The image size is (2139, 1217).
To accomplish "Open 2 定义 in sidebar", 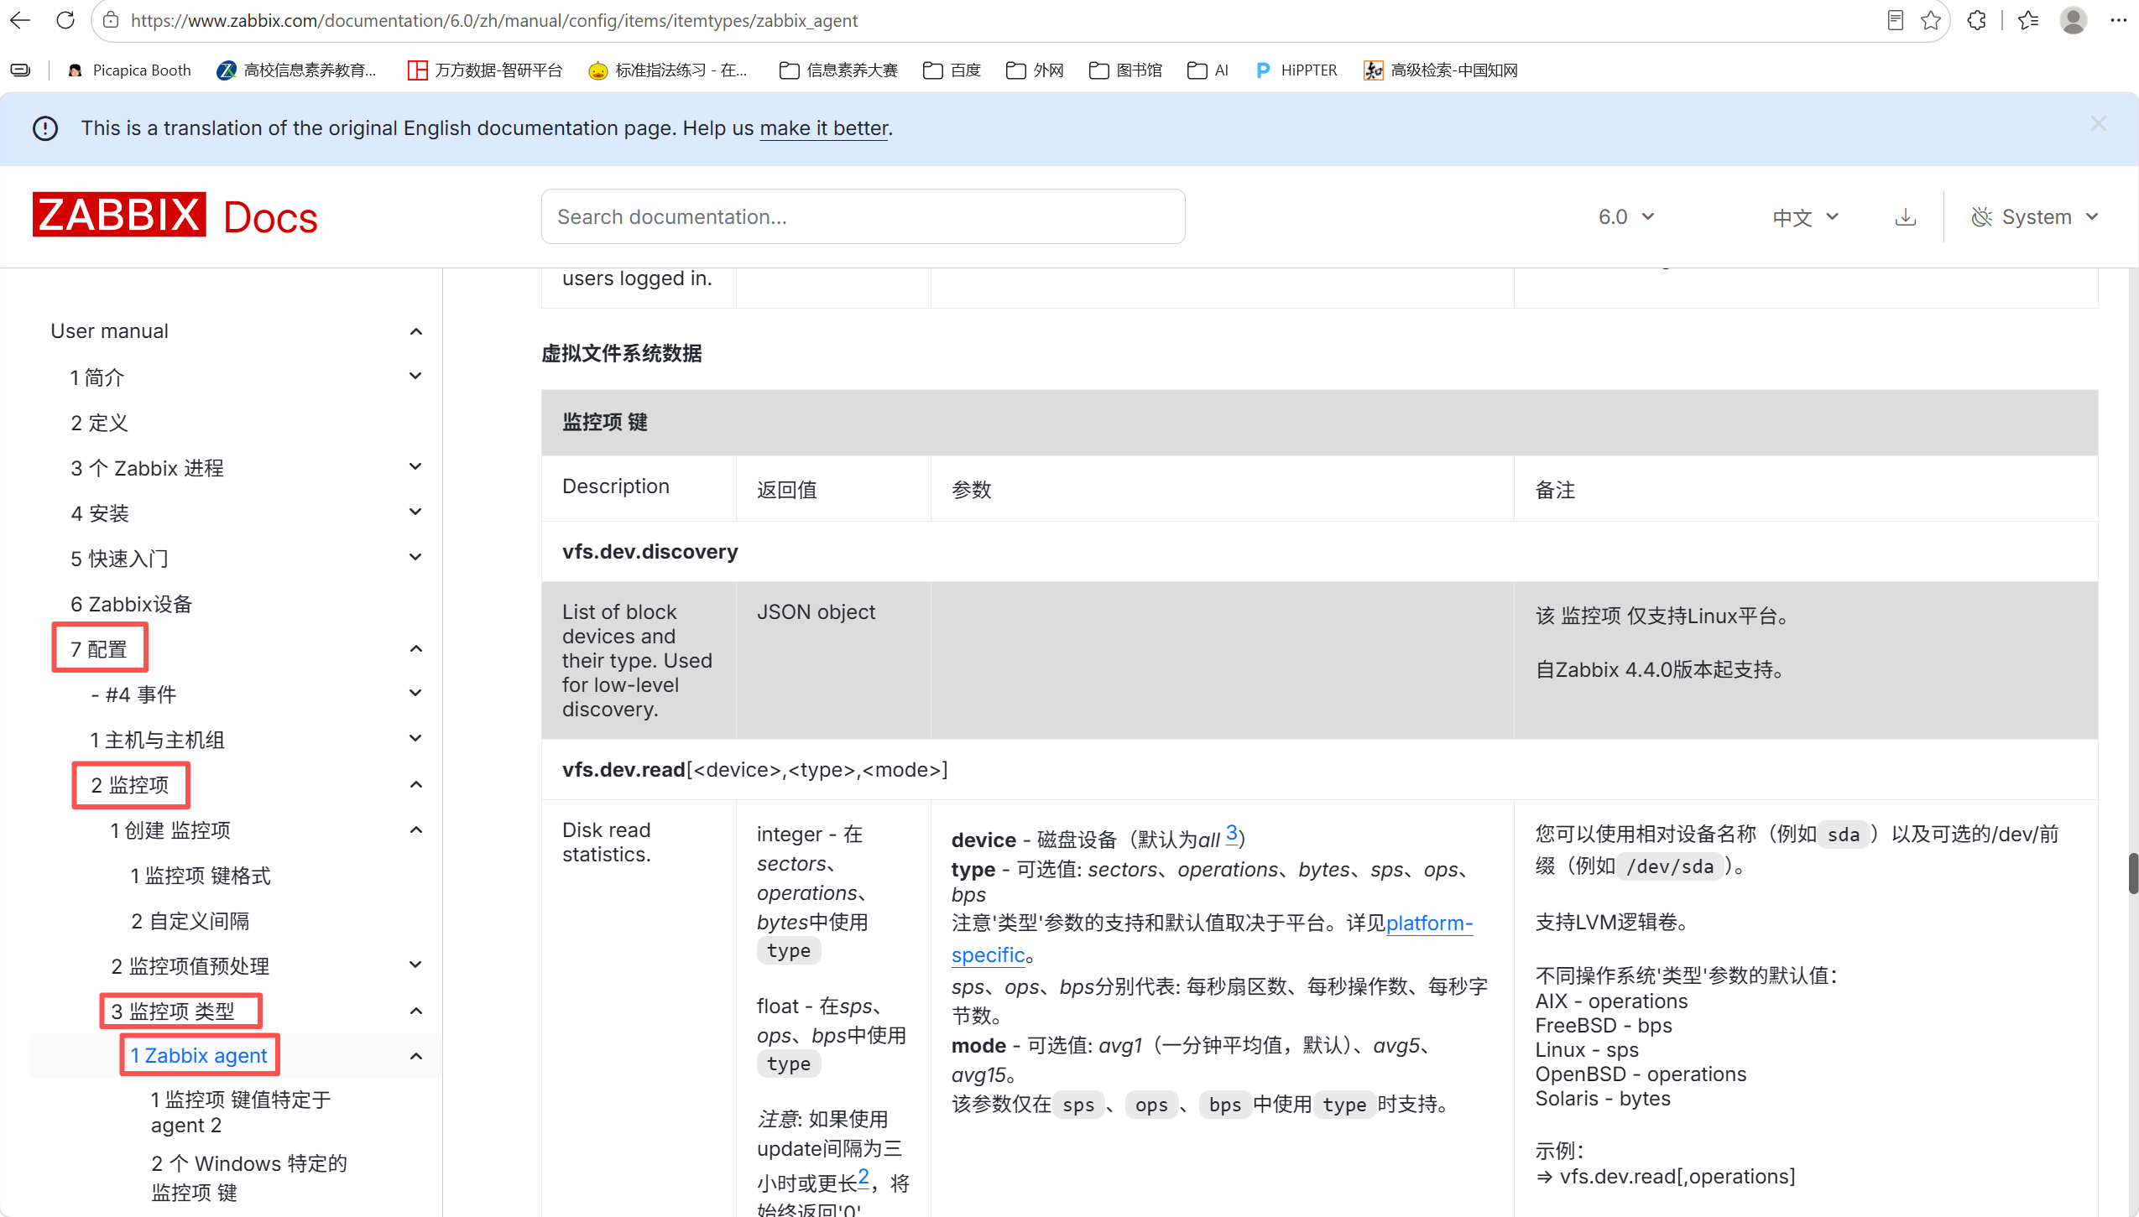I will click(99, 423).
